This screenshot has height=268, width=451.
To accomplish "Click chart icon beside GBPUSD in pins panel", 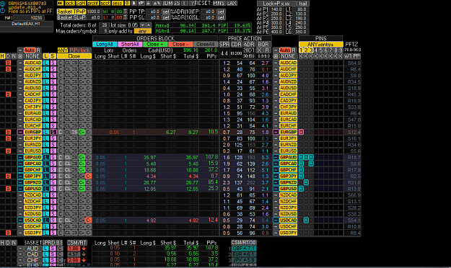I will coord(276,189).
